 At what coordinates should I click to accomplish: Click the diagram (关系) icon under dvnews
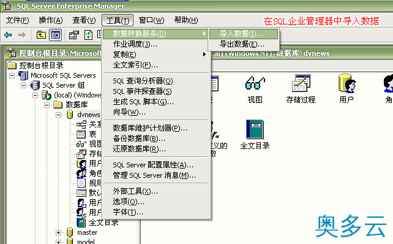81,124
